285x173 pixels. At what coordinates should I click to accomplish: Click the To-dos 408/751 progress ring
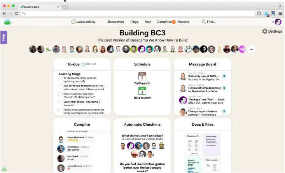pyautogui.click(x=83, y=64)
